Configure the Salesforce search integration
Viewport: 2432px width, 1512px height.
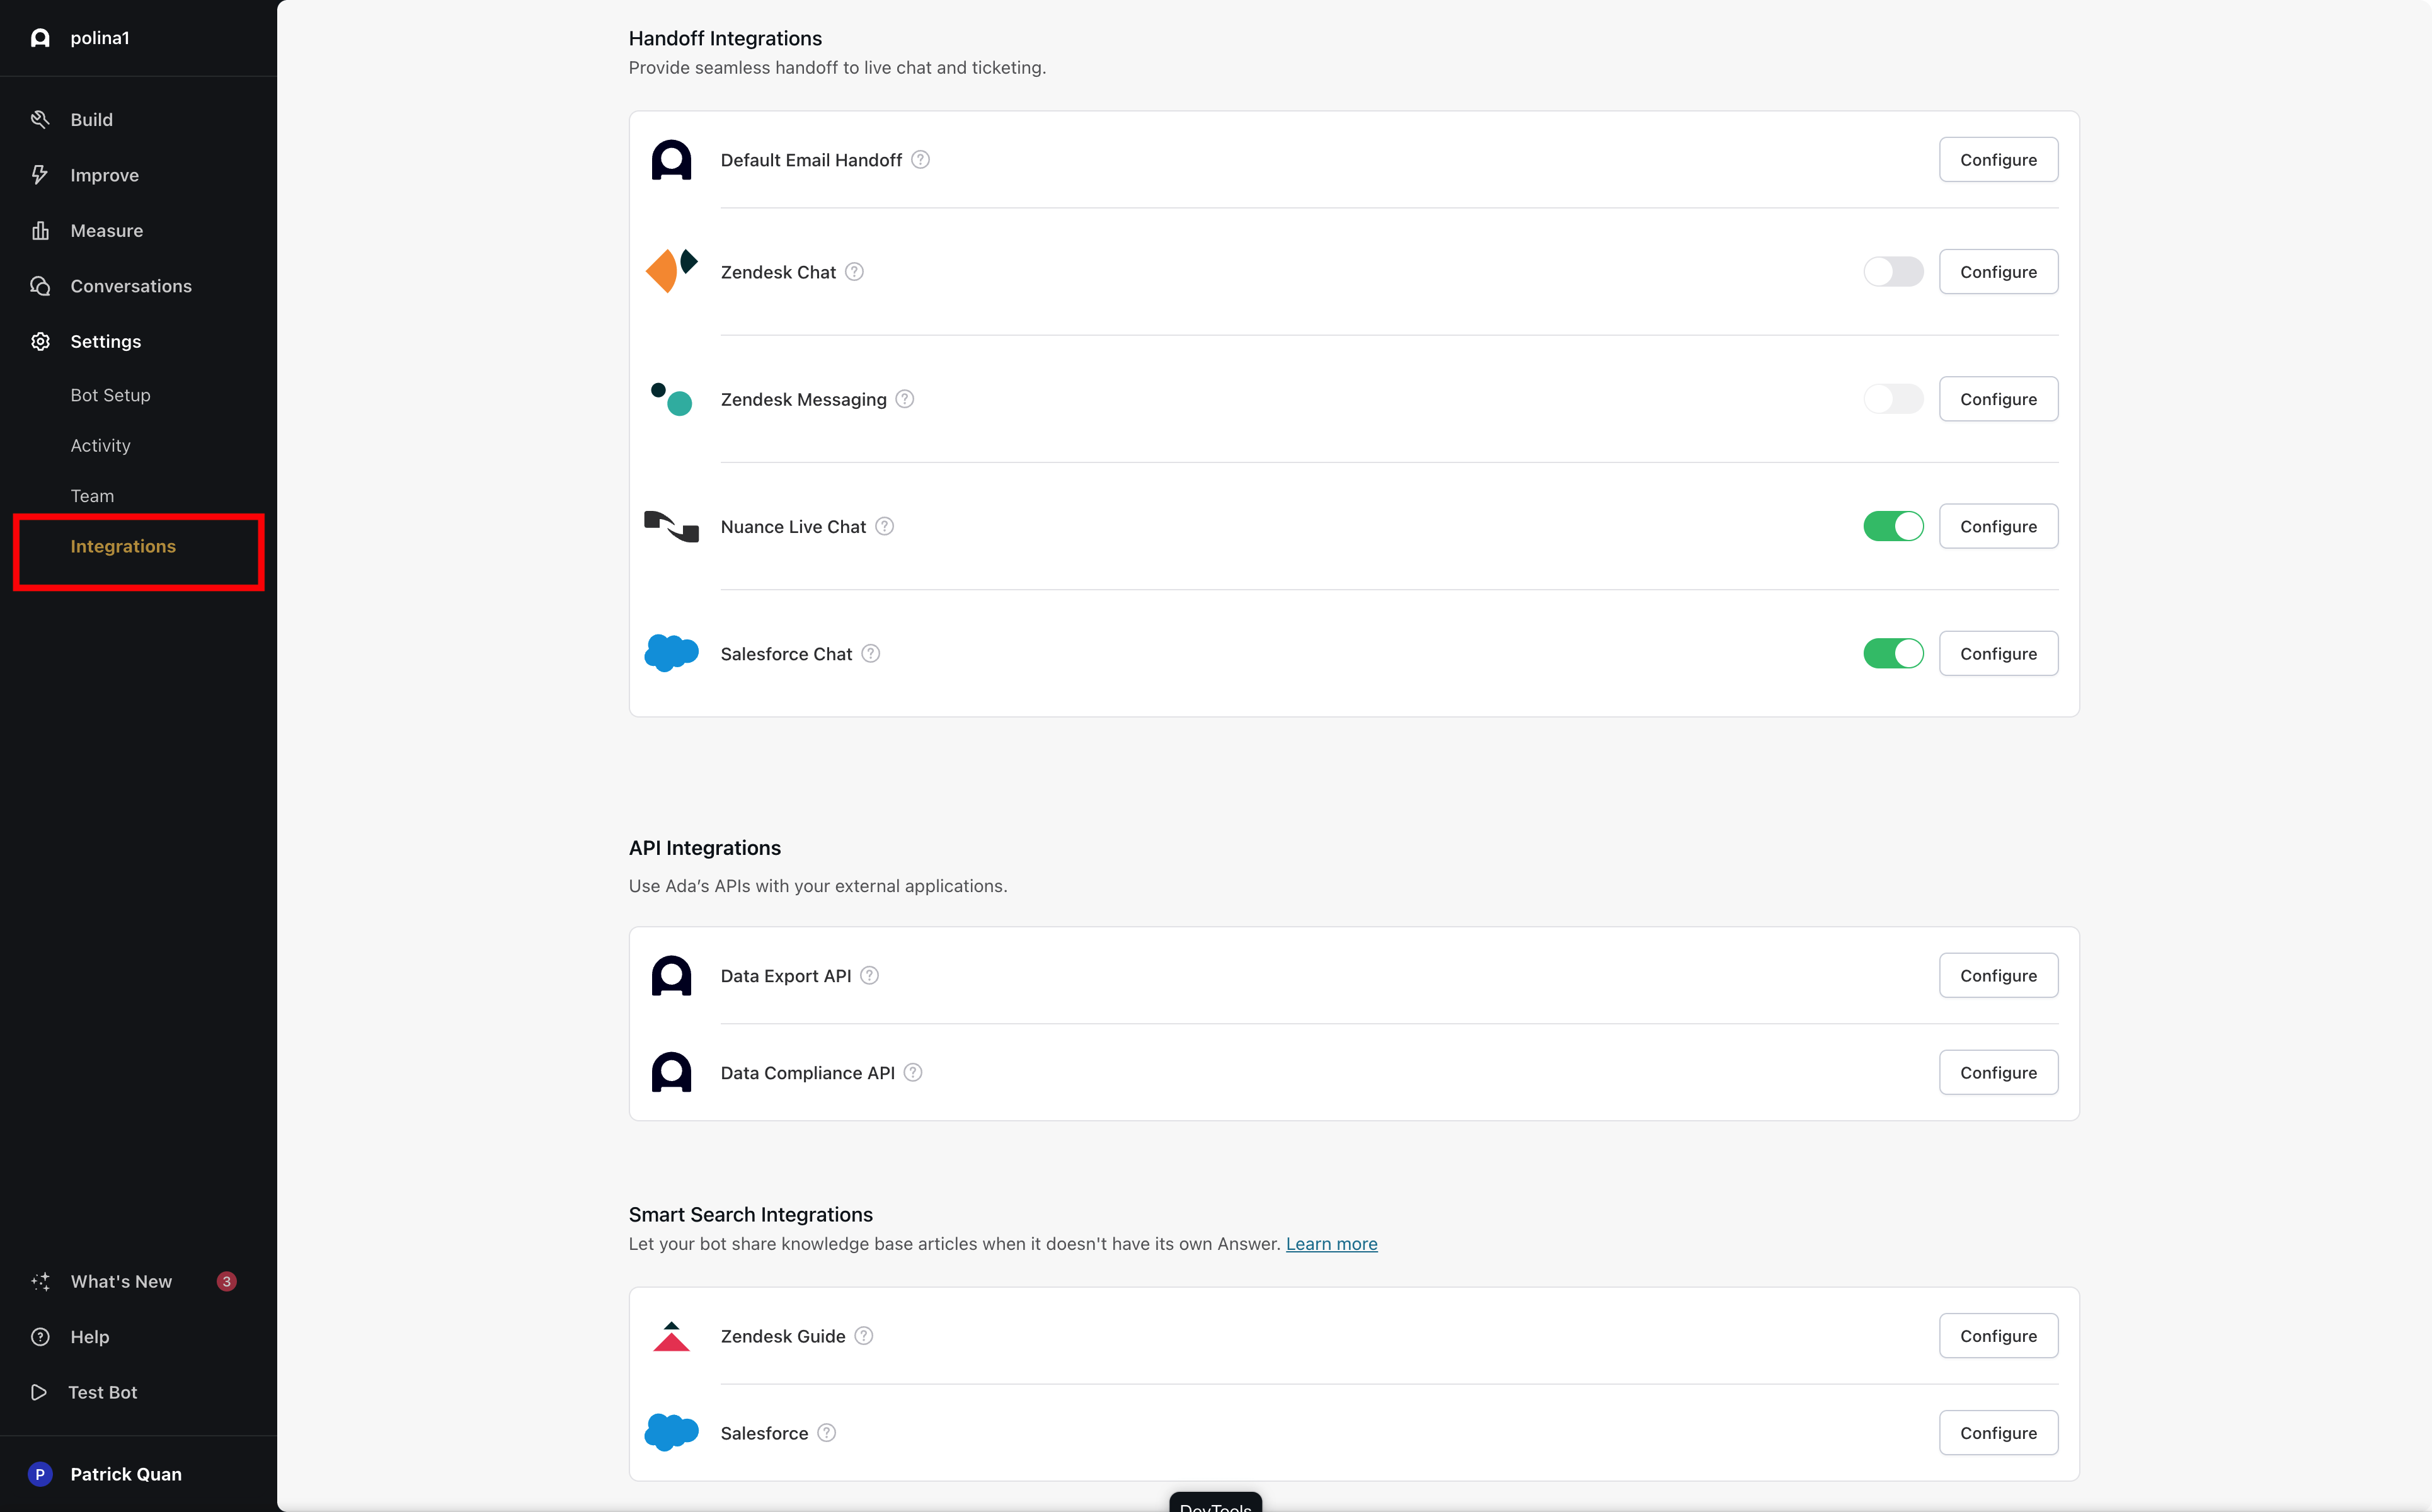pos(1998,1433)
